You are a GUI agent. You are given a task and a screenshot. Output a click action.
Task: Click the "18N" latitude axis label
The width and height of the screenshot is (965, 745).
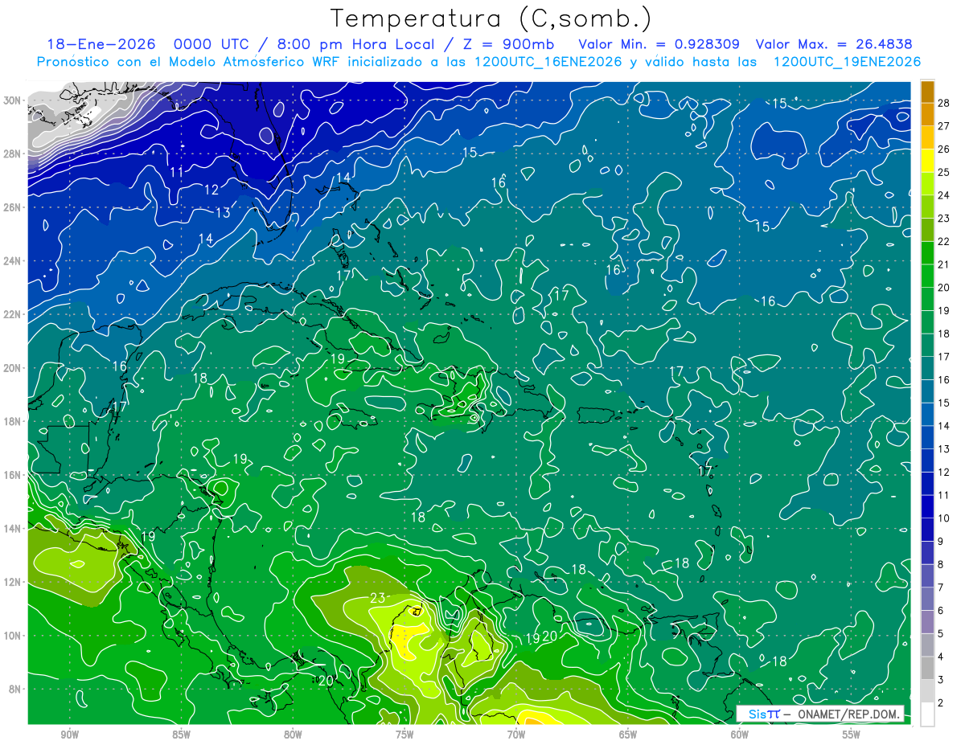12,421
